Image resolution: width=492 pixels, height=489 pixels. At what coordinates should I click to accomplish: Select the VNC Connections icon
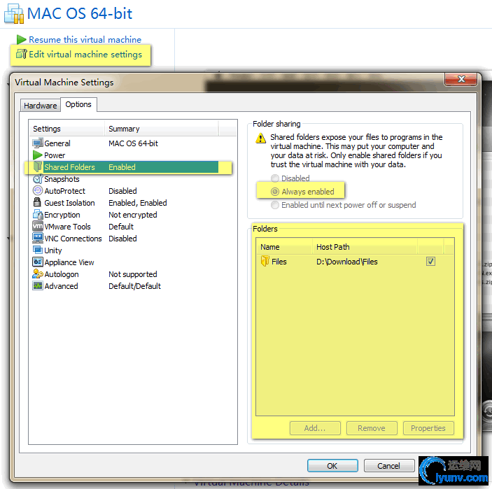click(38, 238)
